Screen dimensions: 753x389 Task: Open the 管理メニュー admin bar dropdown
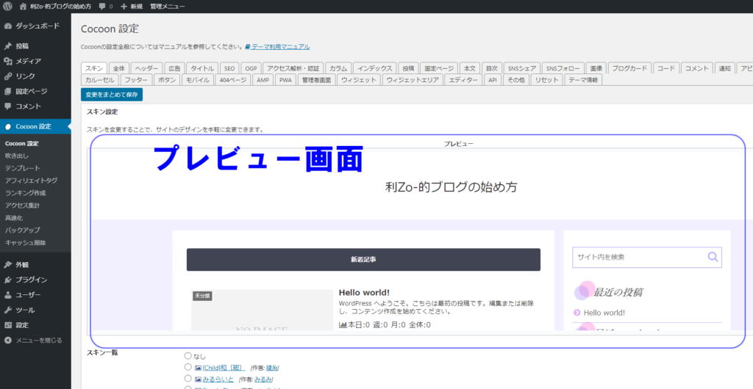pyautogui.click(x=168, y=6)
